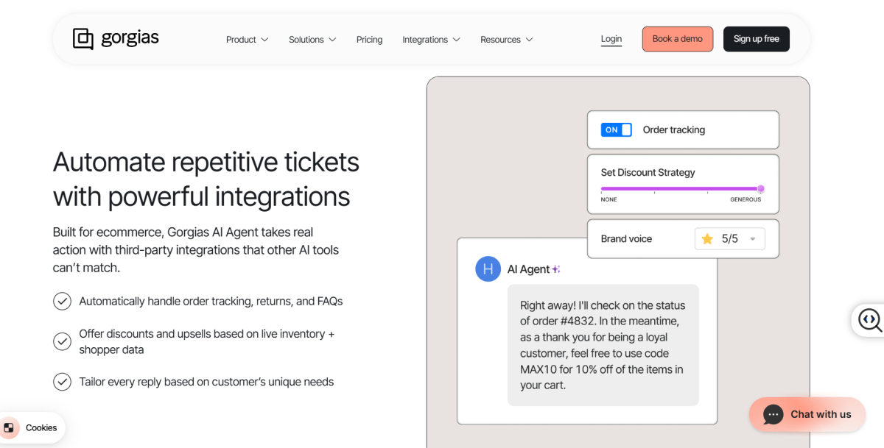
Task: Click the GENEROUS slider label
Action: coord(746,199)
